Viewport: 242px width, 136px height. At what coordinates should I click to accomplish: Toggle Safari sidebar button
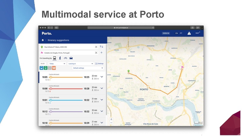tap(56, 28)
